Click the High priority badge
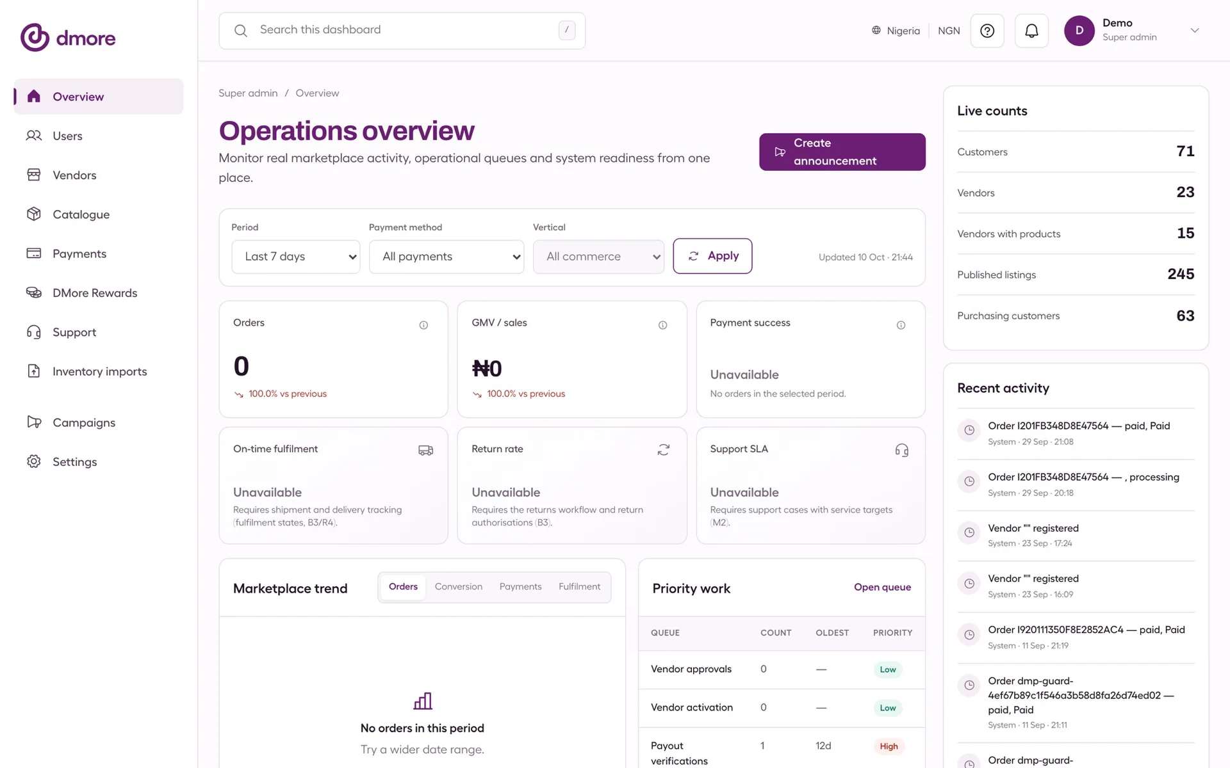 coord(889,746)
